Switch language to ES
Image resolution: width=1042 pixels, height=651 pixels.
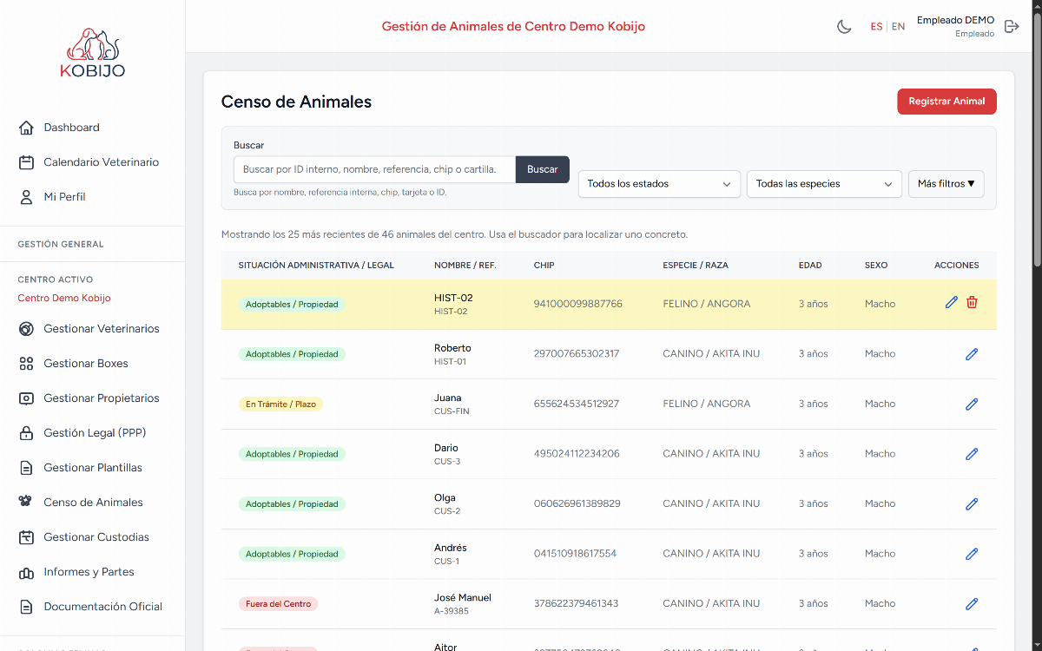(x=876, y=27)
